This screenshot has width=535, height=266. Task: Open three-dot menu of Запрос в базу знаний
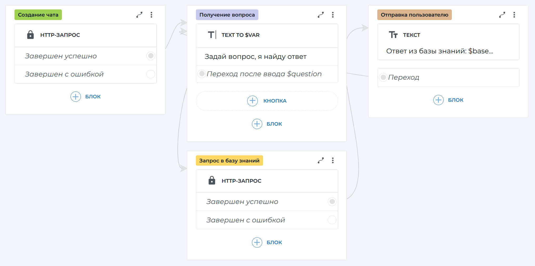click(x=333, y=160)
